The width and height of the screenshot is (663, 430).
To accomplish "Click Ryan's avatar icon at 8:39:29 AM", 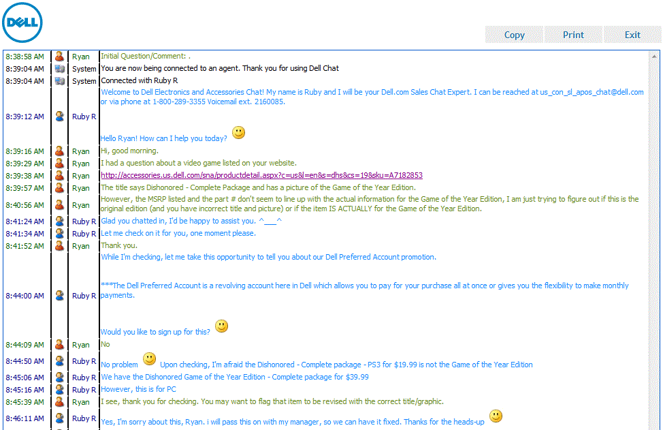I will (60, 164).
